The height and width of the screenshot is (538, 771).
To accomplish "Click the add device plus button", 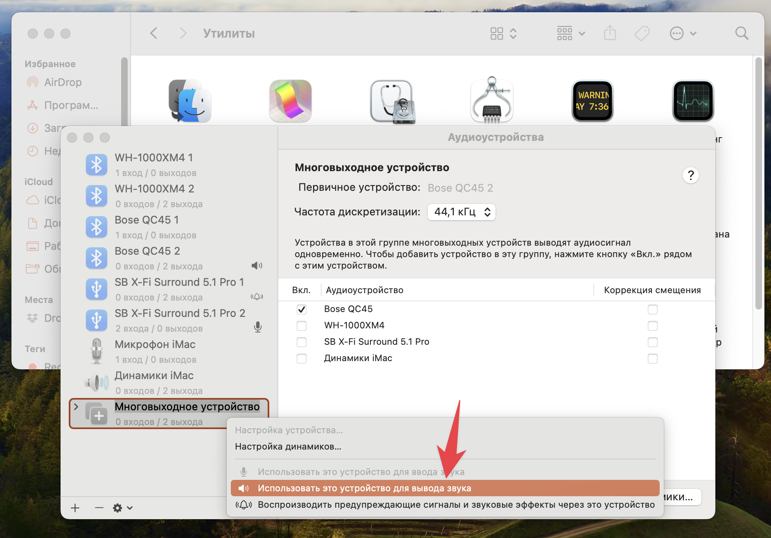I will click(x=75, y=508).
